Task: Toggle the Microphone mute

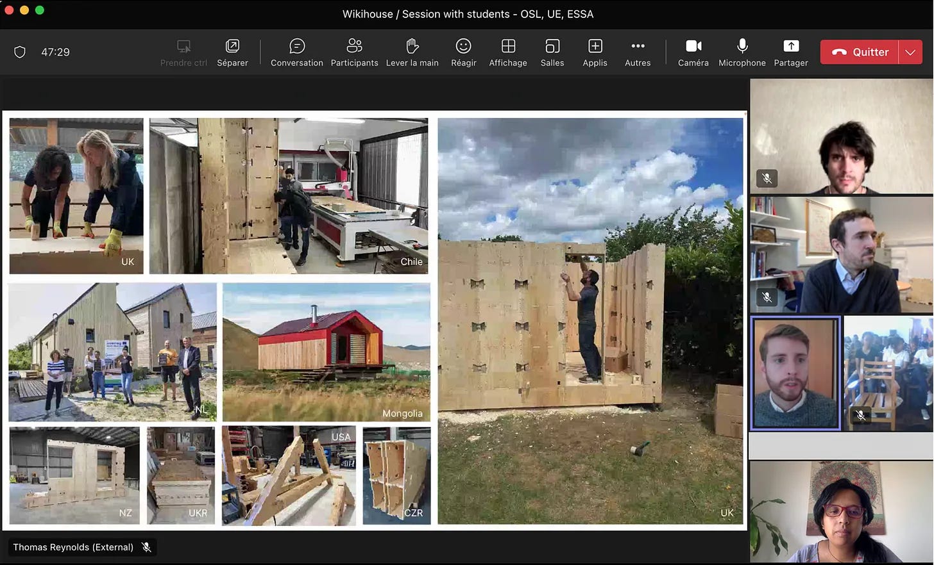Action: [742, 53]
